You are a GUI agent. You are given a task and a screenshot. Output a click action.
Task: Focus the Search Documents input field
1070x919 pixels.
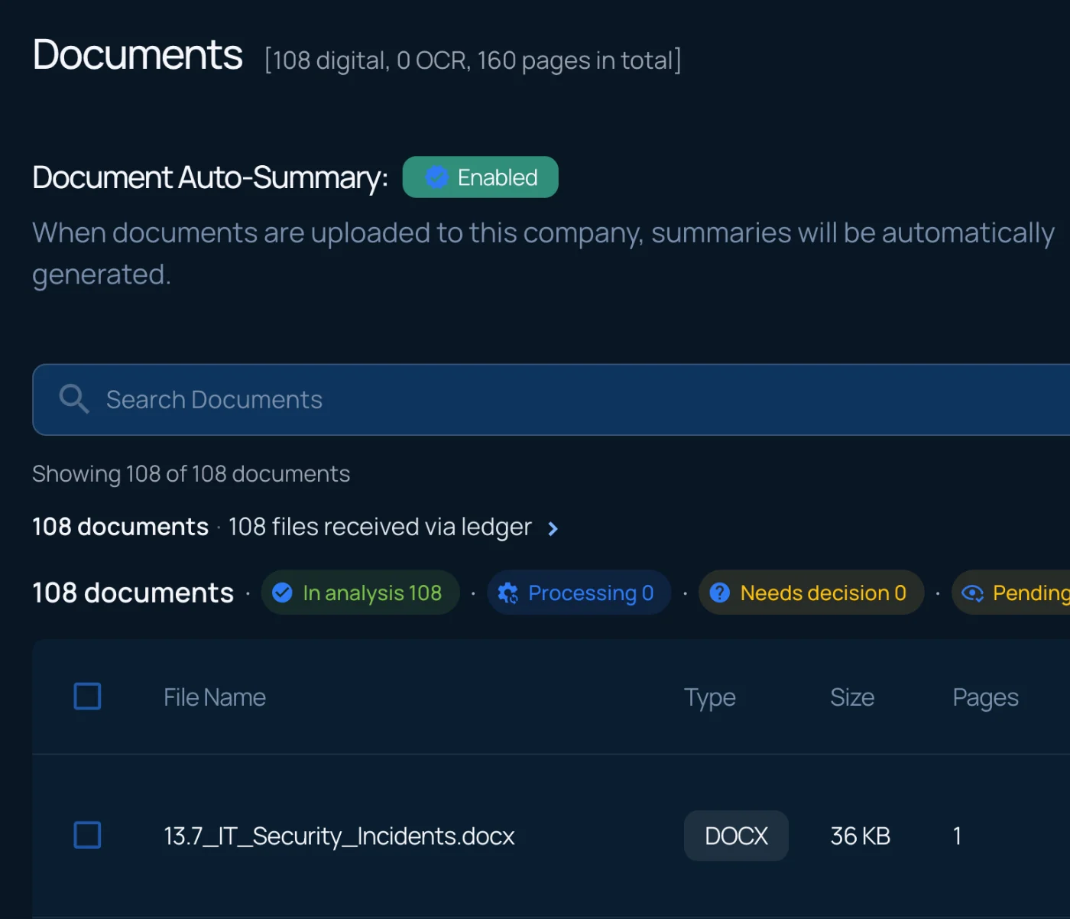point(551,399)
